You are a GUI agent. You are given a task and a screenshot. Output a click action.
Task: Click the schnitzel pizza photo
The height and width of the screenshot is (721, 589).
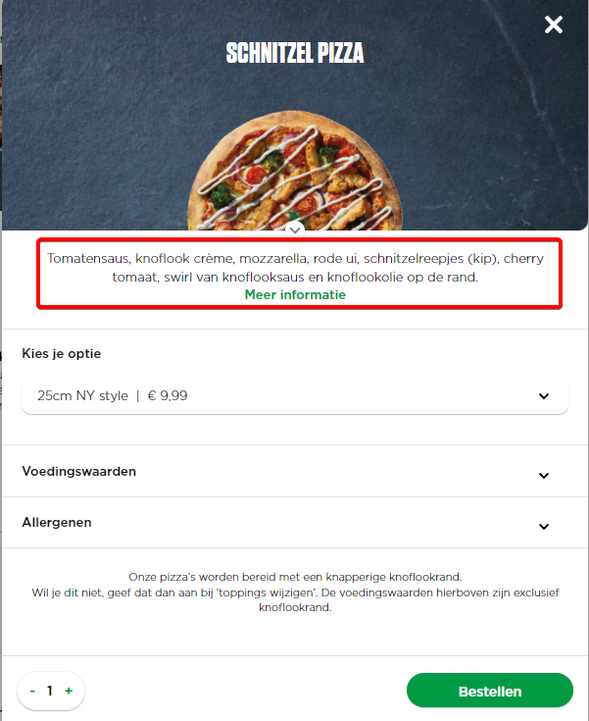click(x=295, y=171)
